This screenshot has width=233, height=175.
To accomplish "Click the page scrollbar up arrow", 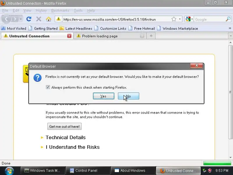I will [x=230, y=42].
